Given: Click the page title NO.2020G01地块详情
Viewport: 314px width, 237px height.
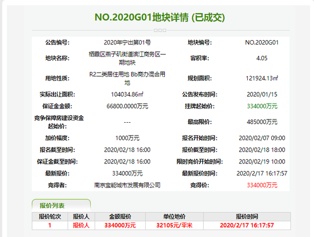Looking at the screenshot, I should point(159,17).
